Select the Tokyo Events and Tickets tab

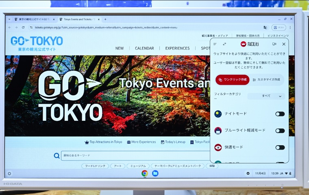pyautogui.click(x=77, y=19)
